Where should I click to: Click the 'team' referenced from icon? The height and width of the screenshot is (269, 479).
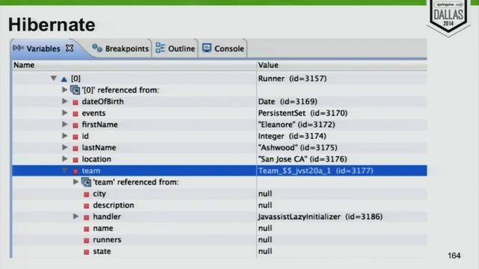click(86, 182)
